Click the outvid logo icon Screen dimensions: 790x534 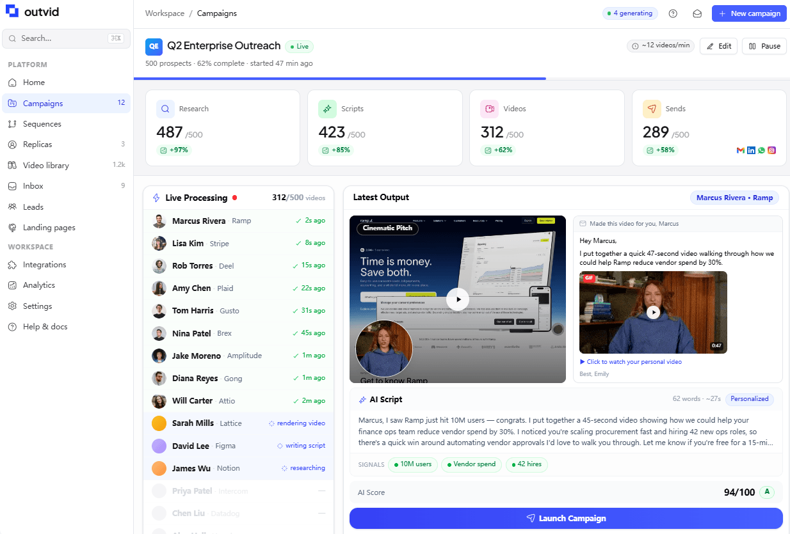(13, 12)
